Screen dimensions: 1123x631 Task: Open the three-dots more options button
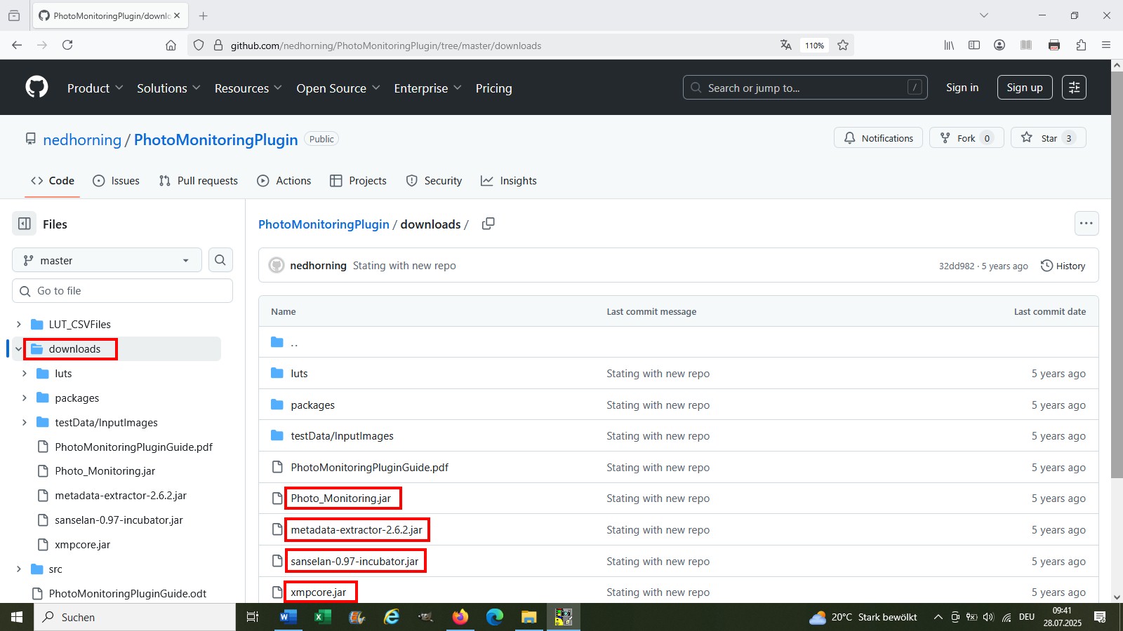pyautogui.click(x=1087, y=224)
